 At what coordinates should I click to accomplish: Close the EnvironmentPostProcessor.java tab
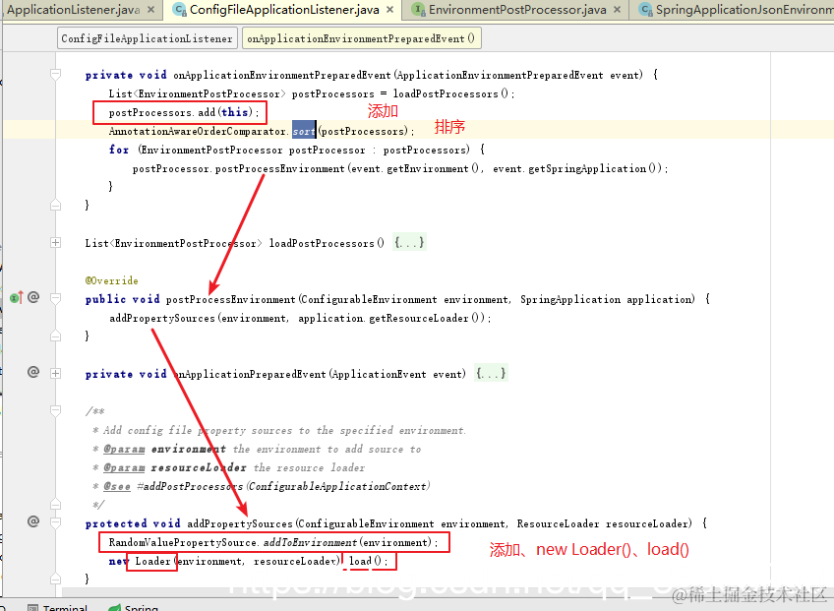point(617,10)
